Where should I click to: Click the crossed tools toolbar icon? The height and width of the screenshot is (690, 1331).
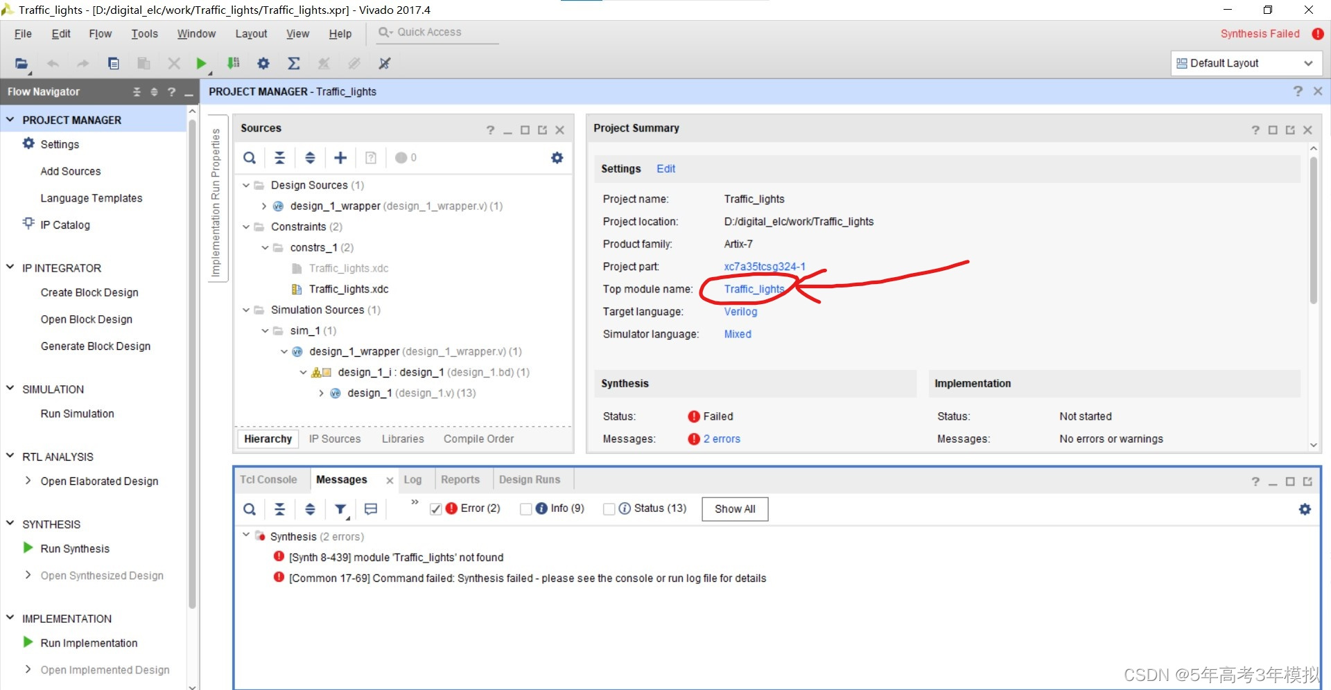click(x=385, y=64)
